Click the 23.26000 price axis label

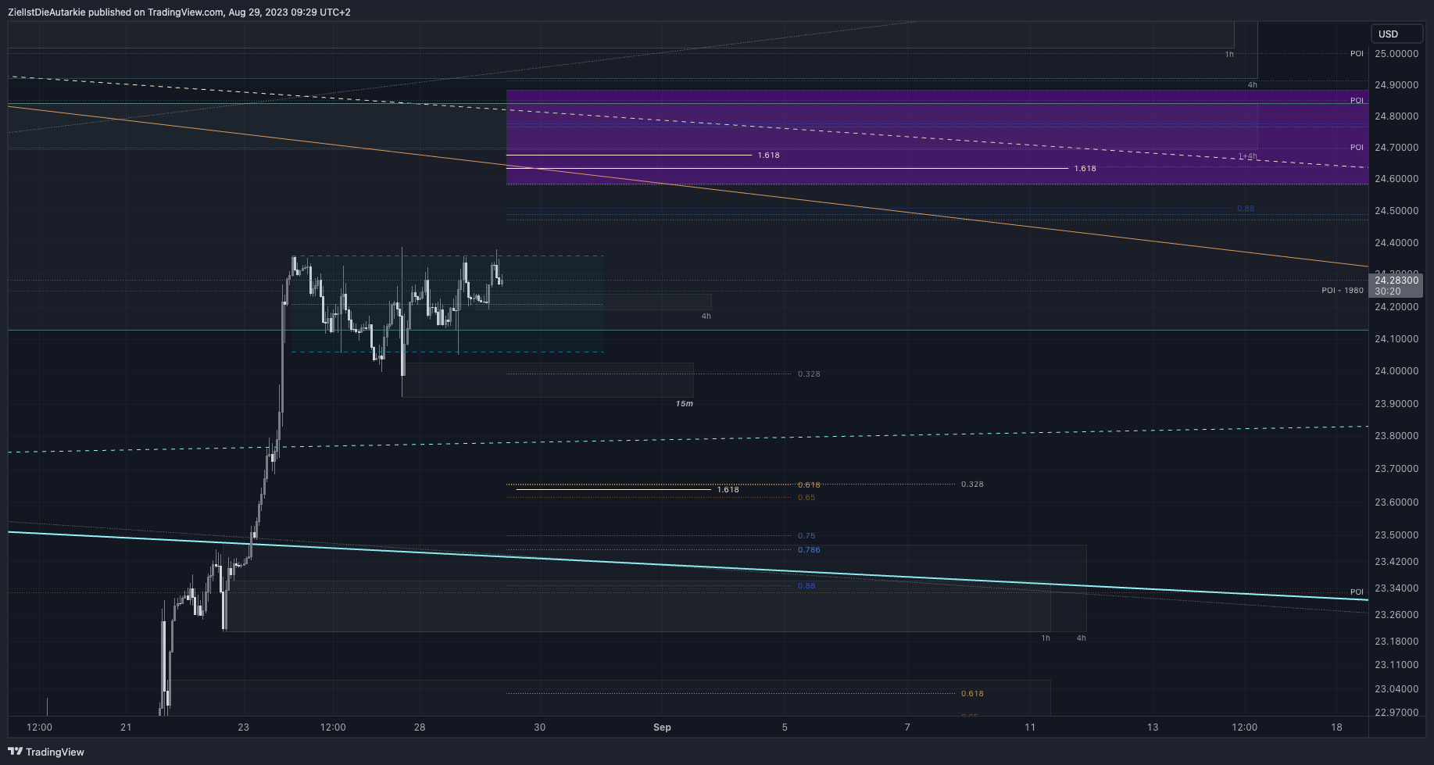click(x=1396, y=615)
